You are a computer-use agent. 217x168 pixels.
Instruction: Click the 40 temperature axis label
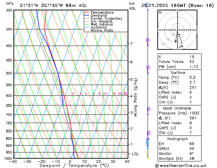click(x=127, y=161)
